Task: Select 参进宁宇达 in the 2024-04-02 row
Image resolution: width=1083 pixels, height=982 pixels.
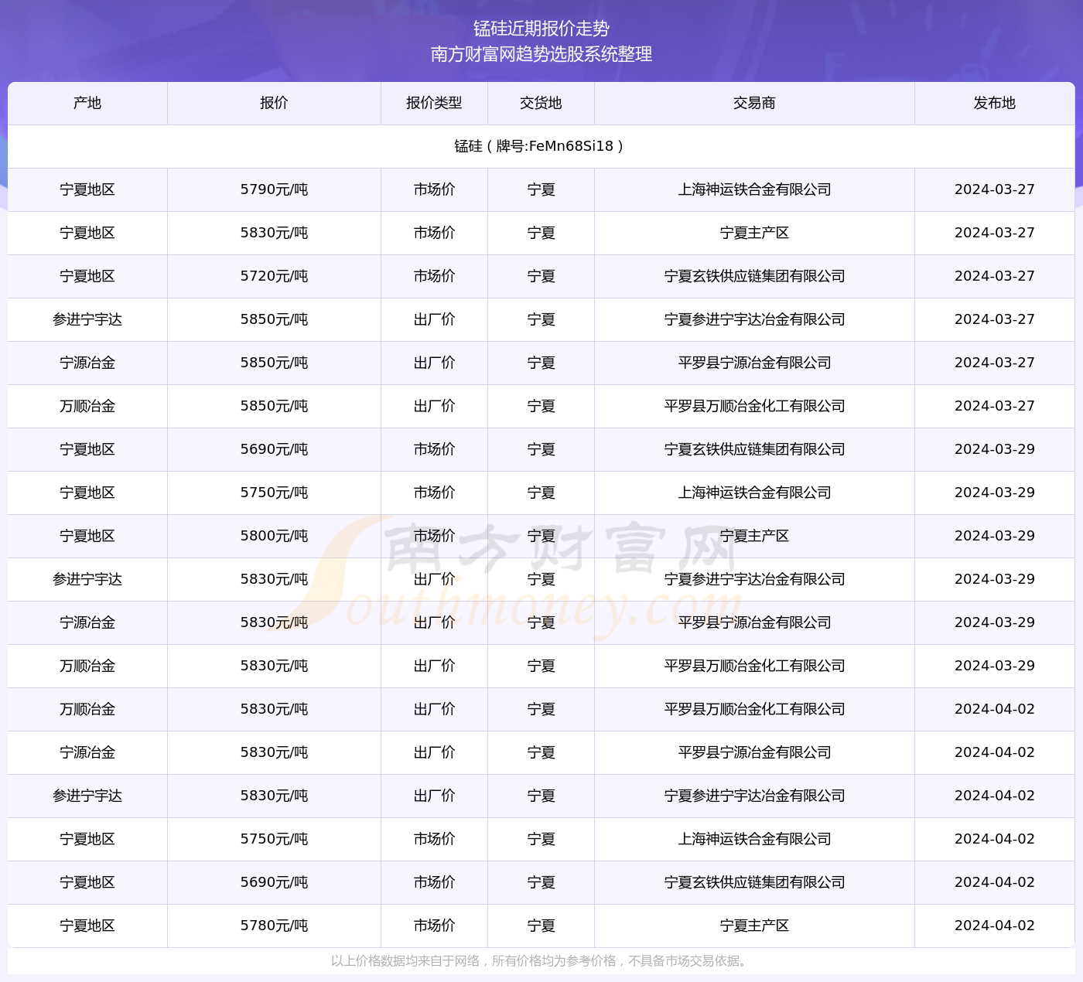Action: pos(87,796)
